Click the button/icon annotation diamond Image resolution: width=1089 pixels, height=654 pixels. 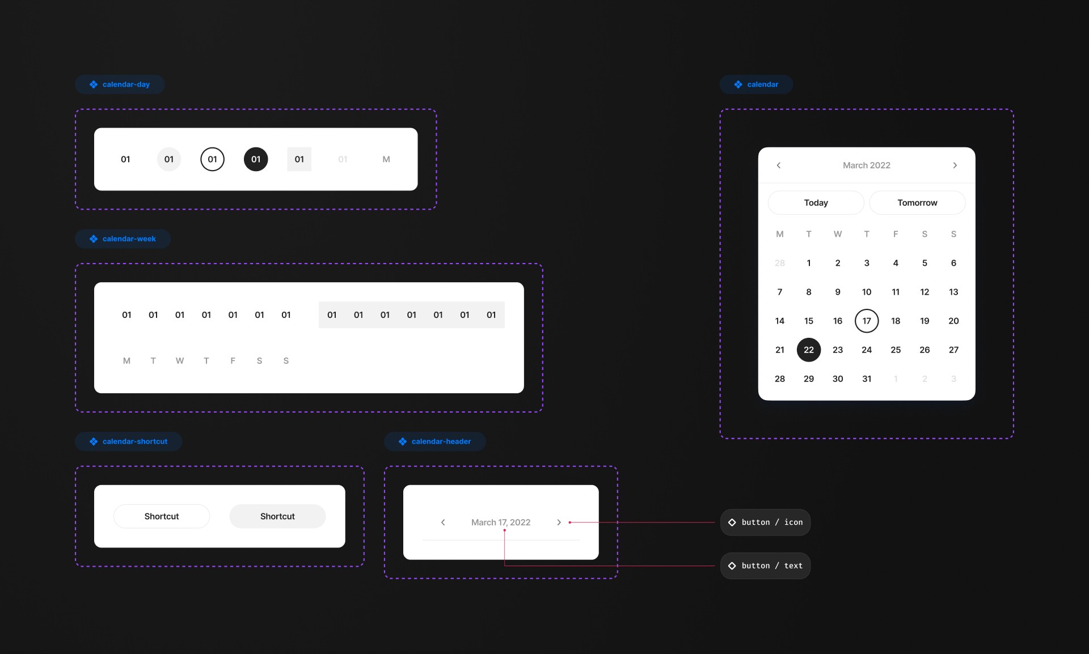(x=732, y=522)
